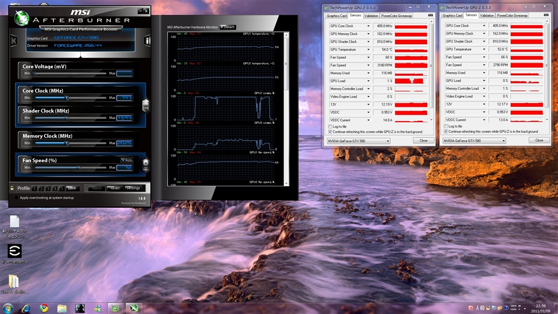Switch to Graphics Card tab, right GPU-Z
This screenshot has height=314, width=558.
point(452,15)
